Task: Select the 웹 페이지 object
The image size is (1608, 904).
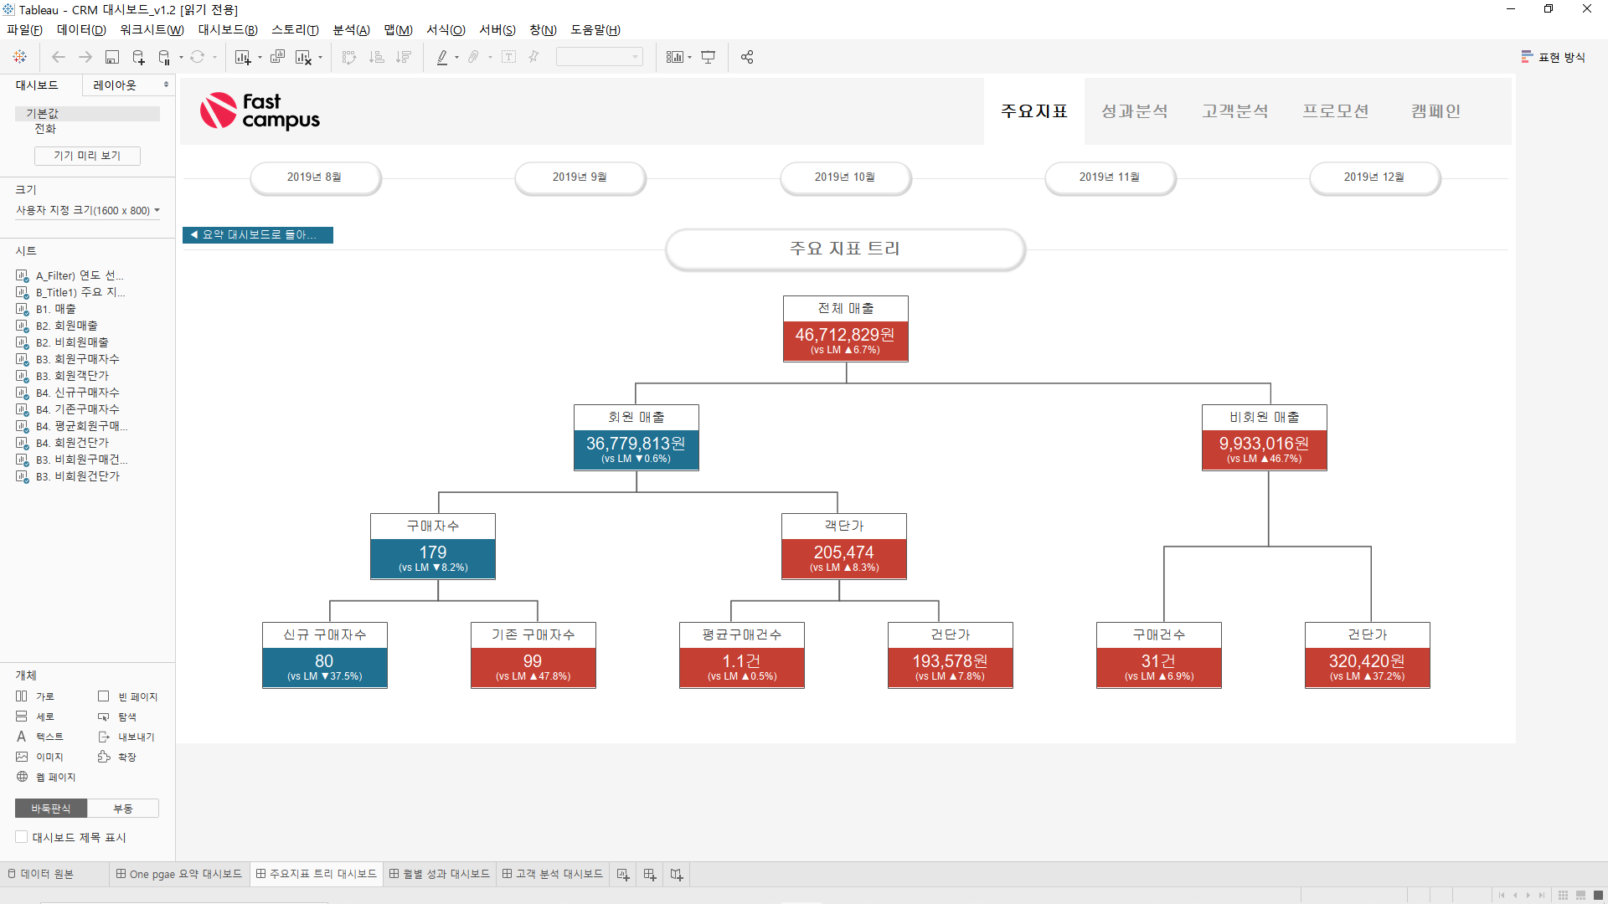Action: tap(46, 777)
